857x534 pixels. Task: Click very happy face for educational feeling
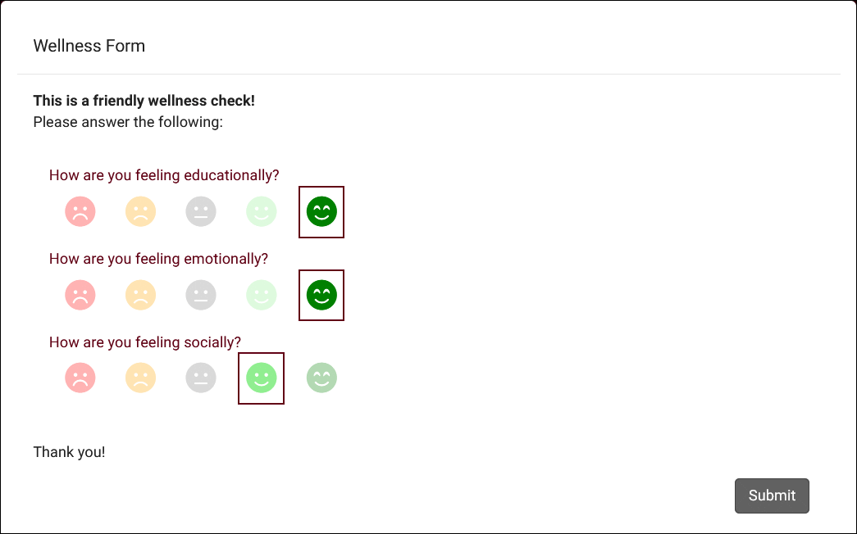(x=321, y=212)
